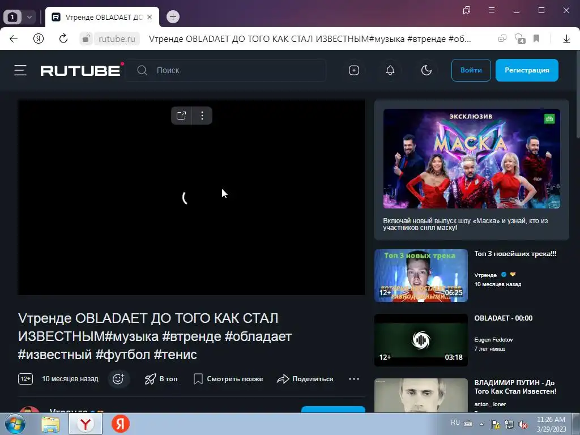This screenshot has height=435, width=580.
Task: Click the Yandex Я home icon
Action: click(39, 39)
